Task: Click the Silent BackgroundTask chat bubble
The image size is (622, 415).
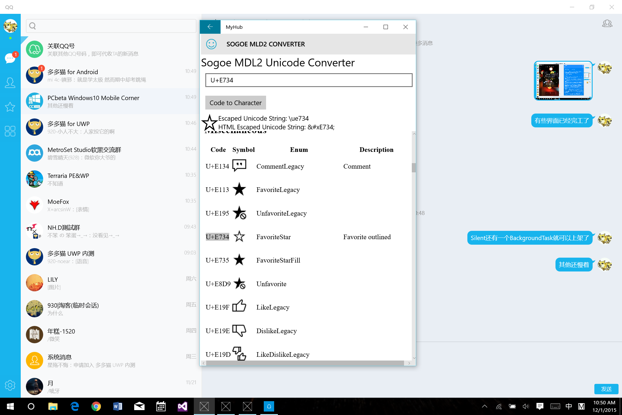Action: point(530,238)
